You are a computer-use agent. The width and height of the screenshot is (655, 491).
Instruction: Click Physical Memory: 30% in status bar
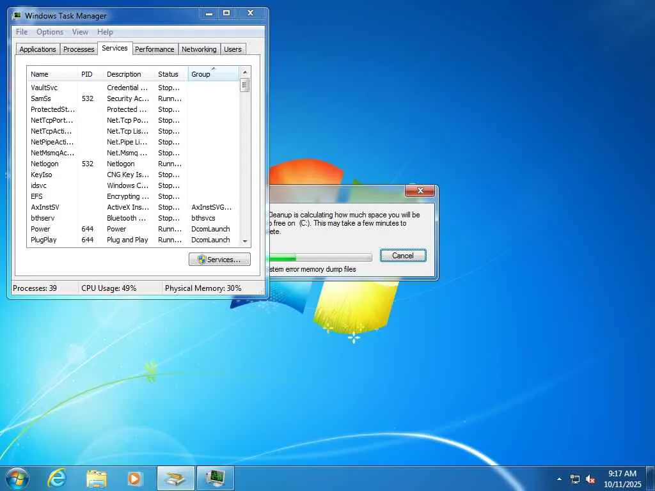pos(203,288)
